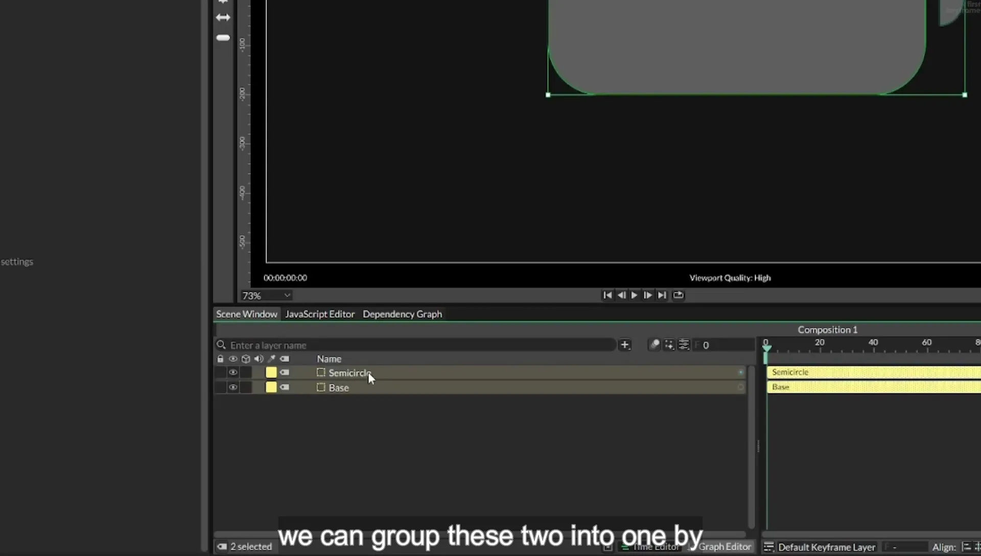Click the white pill-shaped viewport tool

click(223, 38)
